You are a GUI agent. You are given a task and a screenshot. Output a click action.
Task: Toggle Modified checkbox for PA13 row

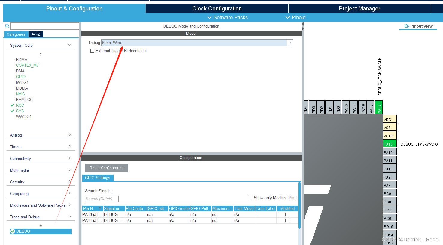click(x=287, y=214)
